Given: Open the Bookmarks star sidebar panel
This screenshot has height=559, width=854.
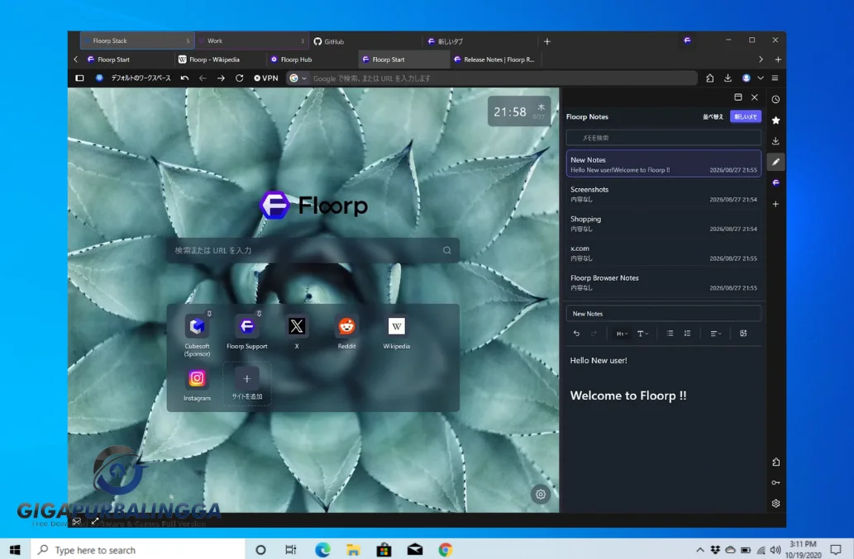Looking at the screenshot, I should pyautogui.click(x=775, y=121).
